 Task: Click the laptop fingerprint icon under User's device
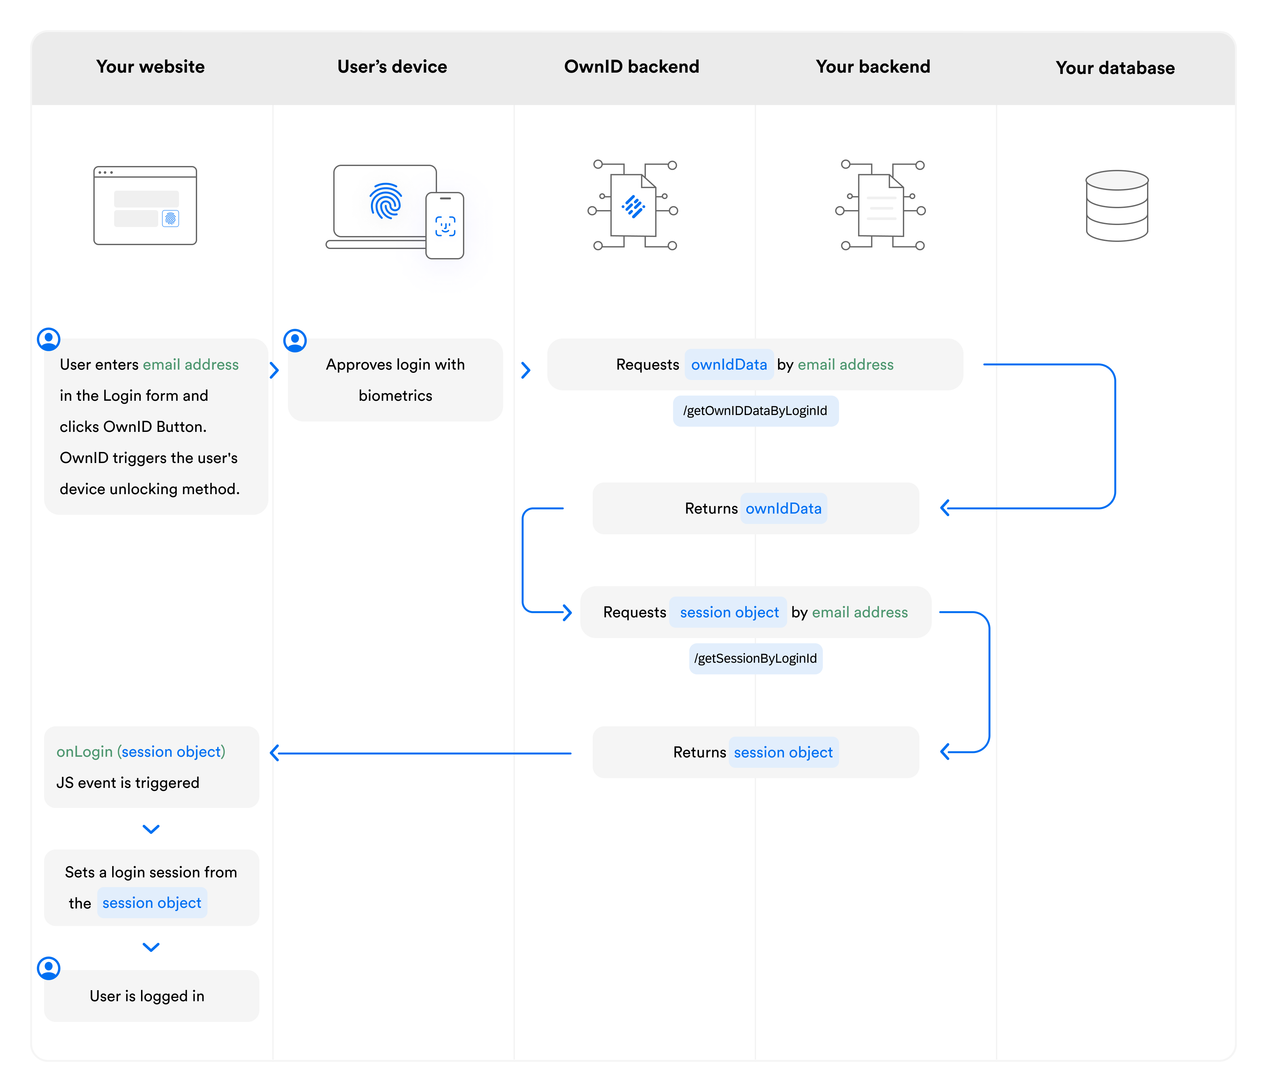click(385, 201)
